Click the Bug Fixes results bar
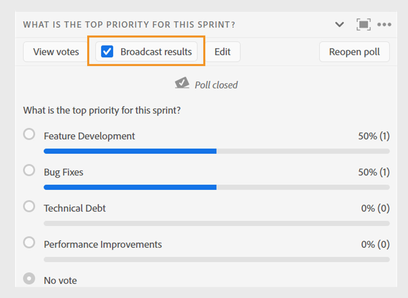Viewport: 408px width, 298px height. pos(217,187)
